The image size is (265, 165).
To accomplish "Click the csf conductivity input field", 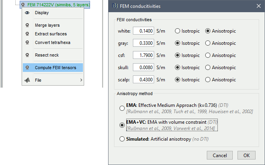I will (144, 55).
